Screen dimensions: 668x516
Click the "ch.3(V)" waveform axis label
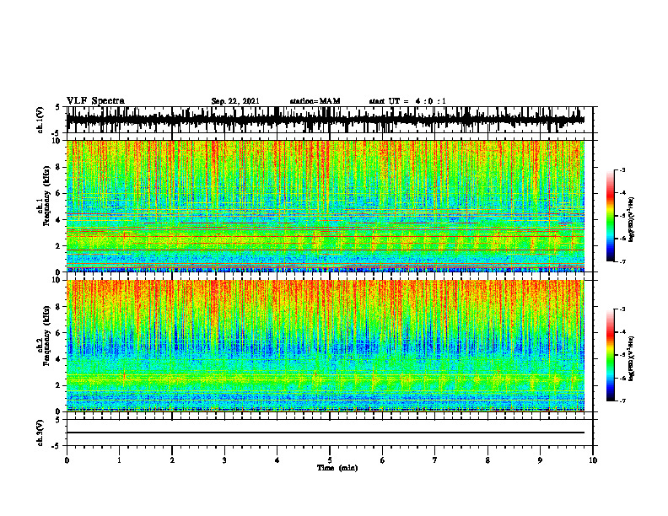40,433
